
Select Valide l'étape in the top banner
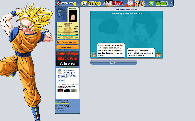[135, 3]
